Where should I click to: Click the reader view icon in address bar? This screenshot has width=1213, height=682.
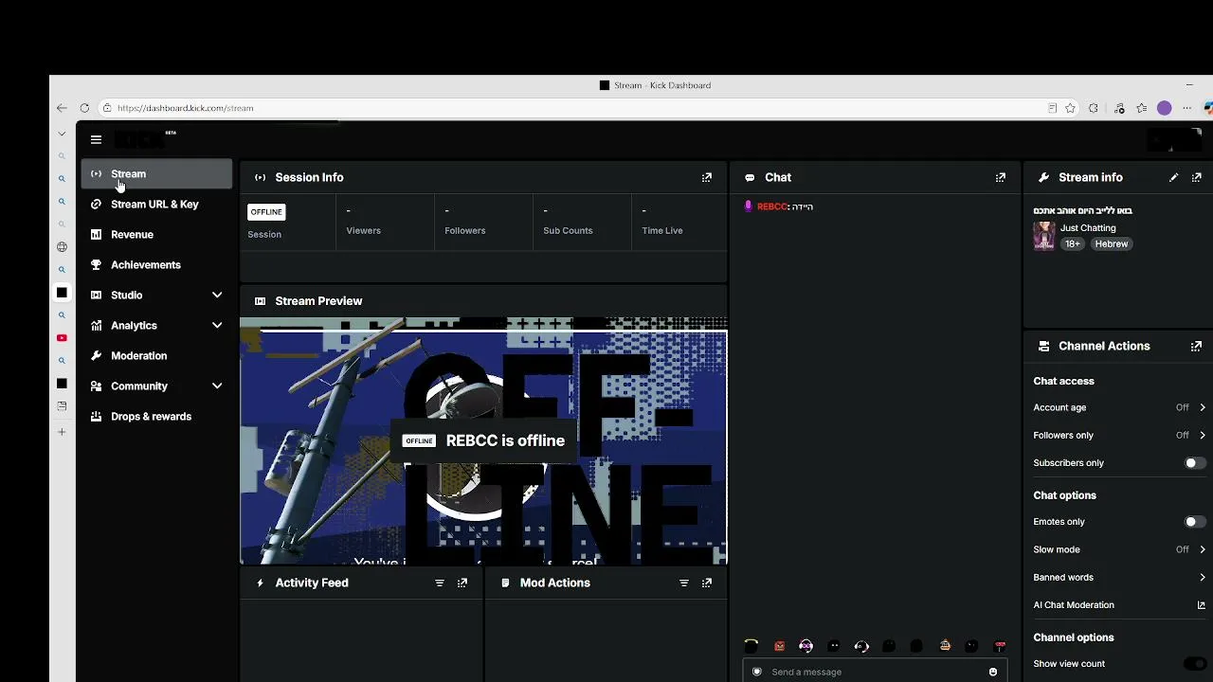(x=1052, y=108)
